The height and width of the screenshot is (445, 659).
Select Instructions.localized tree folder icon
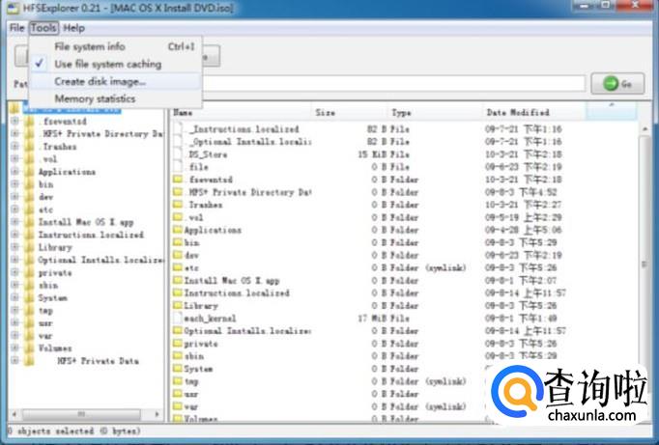29,235
